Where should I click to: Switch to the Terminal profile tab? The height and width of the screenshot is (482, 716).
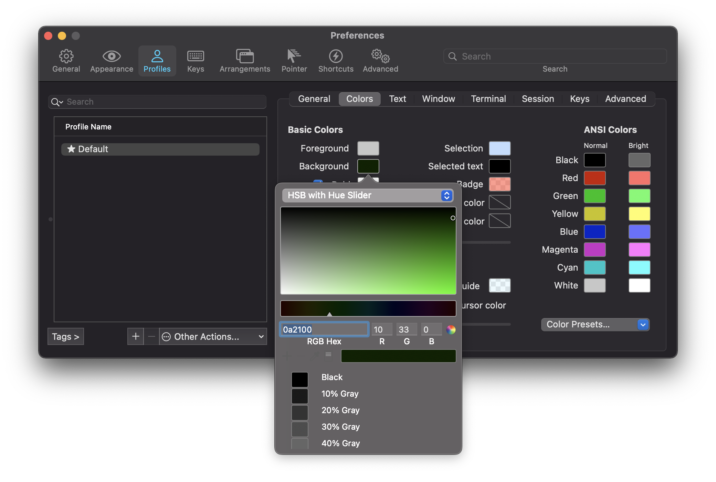pyautogui.click(x=488, y=99)
